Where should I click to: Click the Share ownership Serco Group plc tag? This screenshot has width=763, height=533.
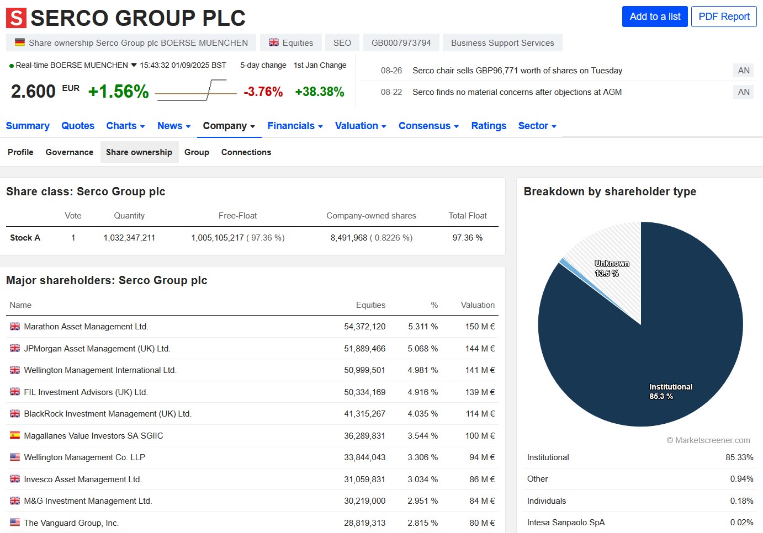(131, 42)
